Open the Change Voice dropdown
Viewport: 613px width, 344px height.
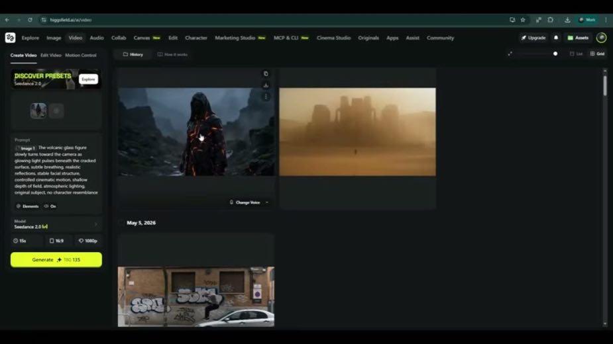[x=249, y=202]
